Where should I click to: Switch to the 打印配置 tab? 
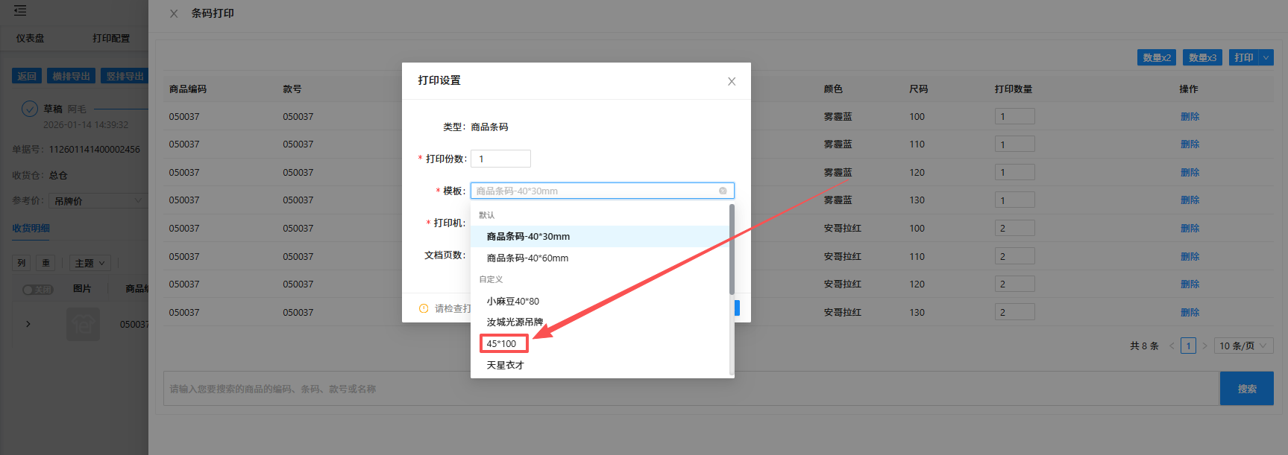(111, 38)
